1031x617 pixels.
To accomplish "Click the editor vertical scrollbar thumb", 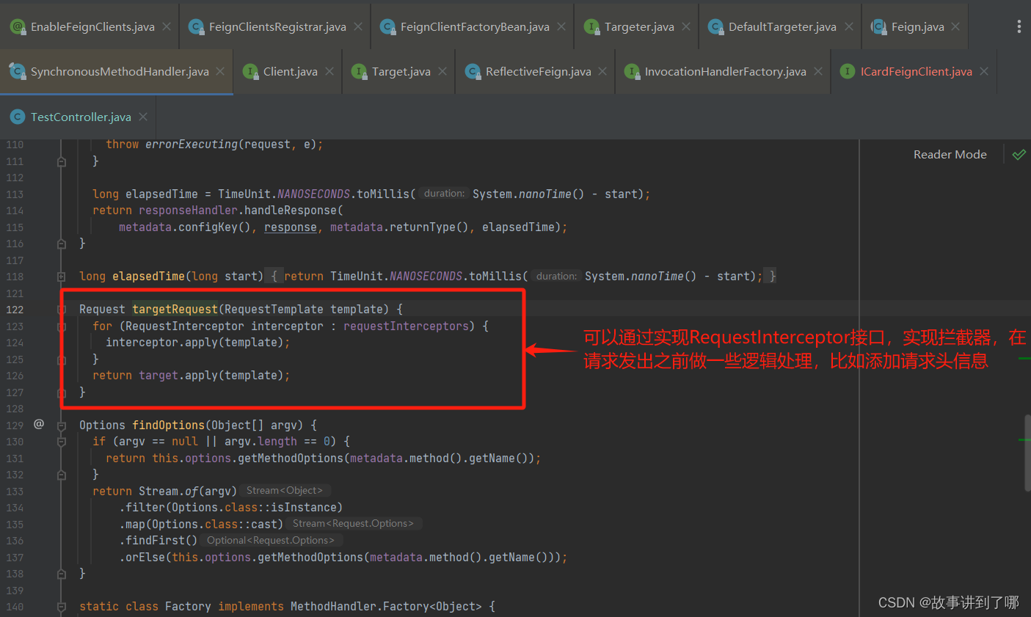I will click(x=1027, y=453).
